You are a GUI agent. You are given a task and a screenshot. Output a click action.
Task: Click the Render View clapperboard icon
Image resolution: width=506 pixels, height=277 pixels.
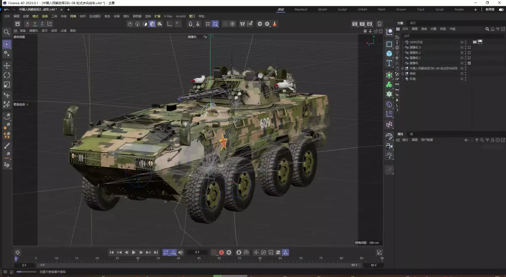[355, 24]
